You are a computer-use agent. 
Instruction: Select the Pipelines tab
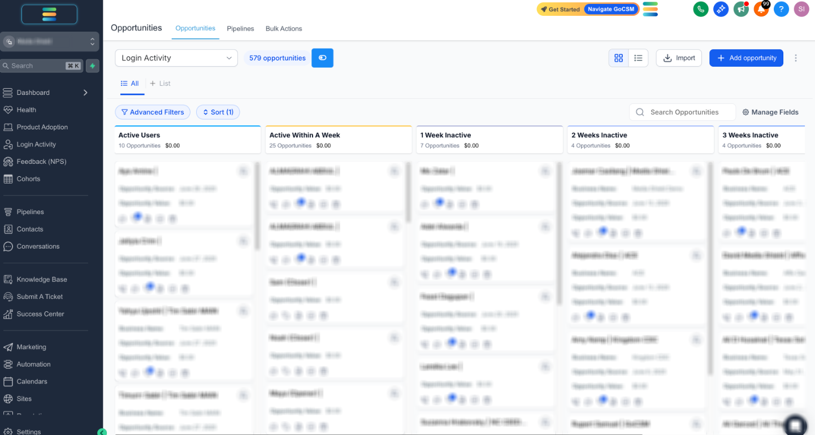pyautogui.click(x=240, y=28)
